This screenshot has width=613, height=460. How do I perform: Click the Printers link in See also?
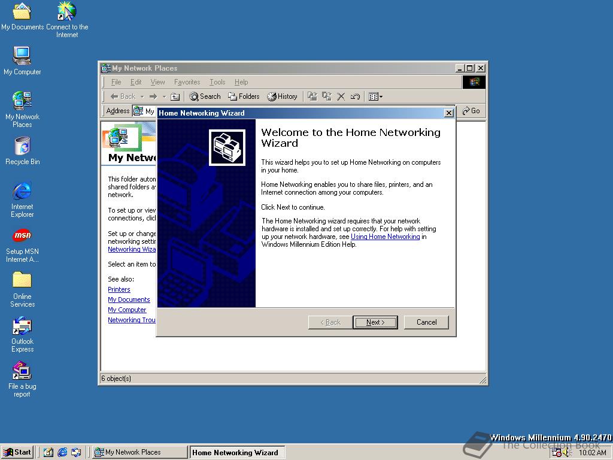pyautogui.click(x=119, y=289)
